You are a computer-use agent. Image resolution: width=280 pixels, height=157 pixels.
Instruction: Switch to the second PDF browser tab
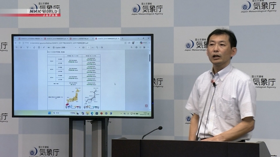[x=56, y=38]
